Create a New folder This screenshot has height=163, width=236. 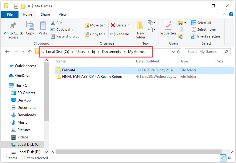point(140,30)
